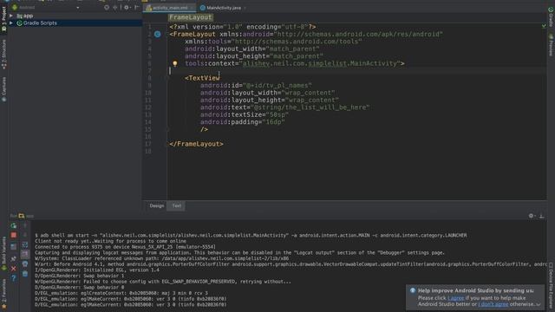This screenshot has height=312, width=555.
Task: Expand the Gradle Scripts node
Action: click(x=11, y=23)
